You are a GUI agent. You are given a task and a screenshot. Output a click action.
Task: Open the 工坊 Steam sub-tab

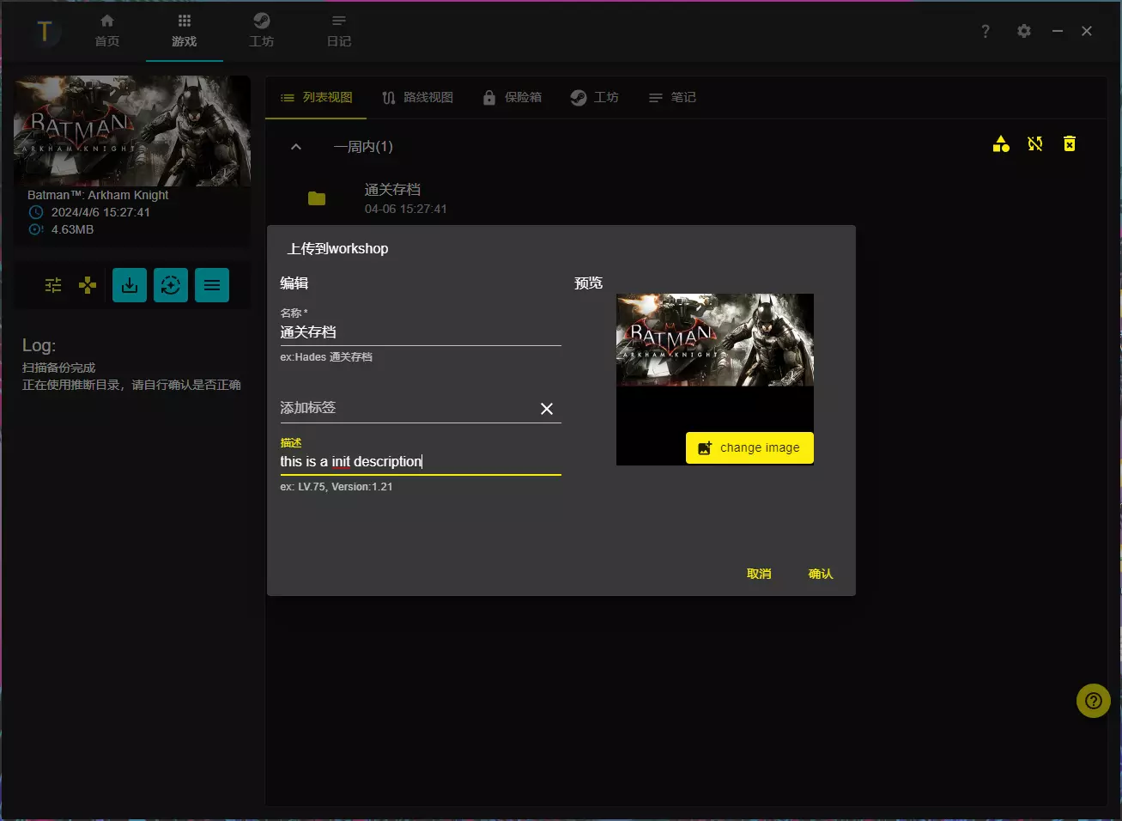click(x=594, y=98)
